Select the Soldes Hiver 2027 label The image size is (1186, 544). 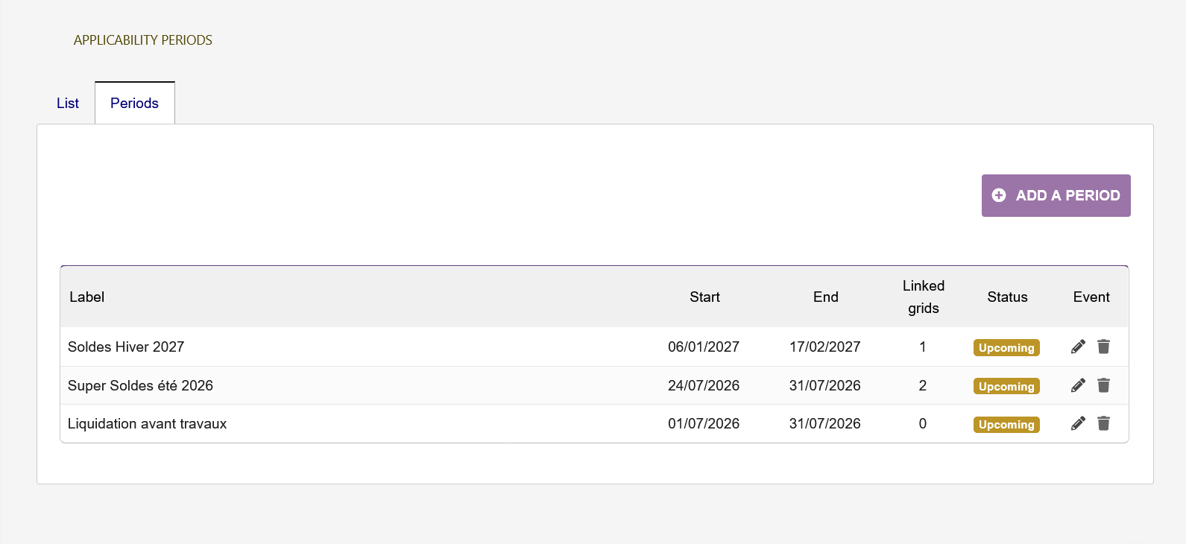(x=126, y=347)
